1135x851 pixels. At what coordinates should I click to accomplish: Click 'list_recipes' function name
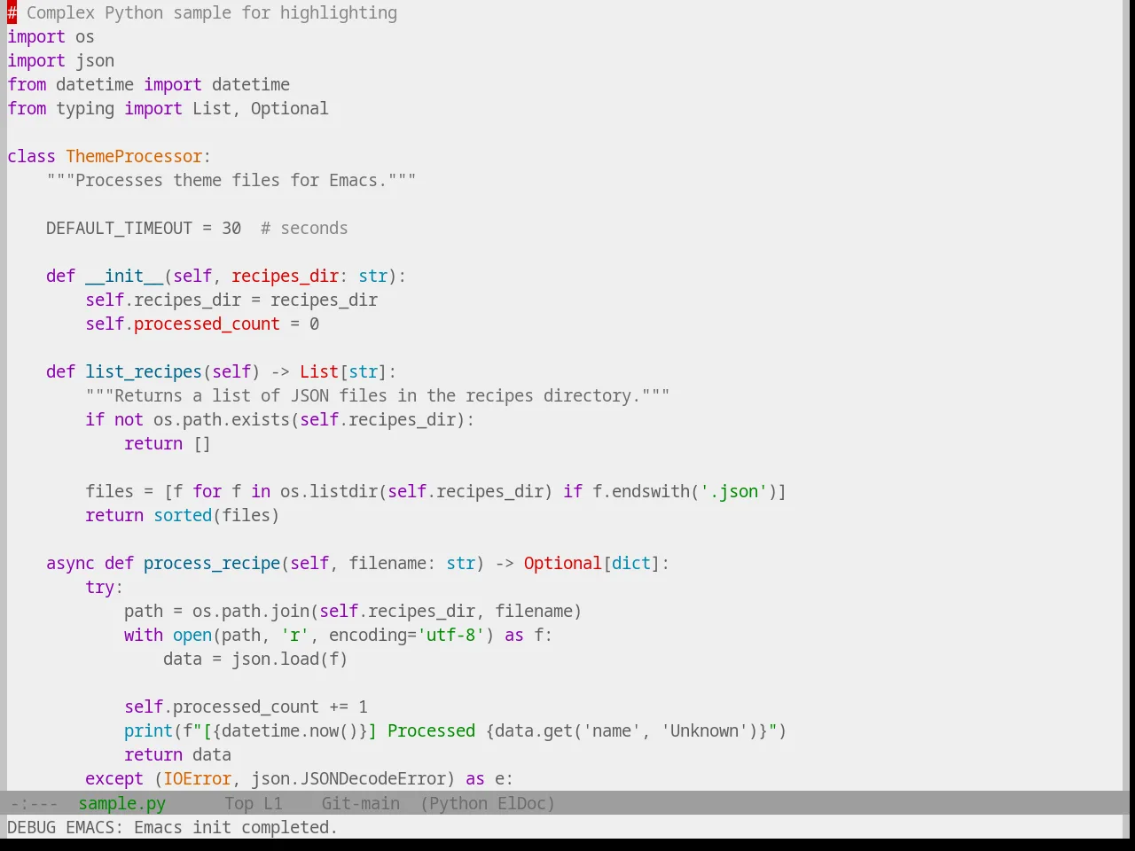[x=144, y=371]
